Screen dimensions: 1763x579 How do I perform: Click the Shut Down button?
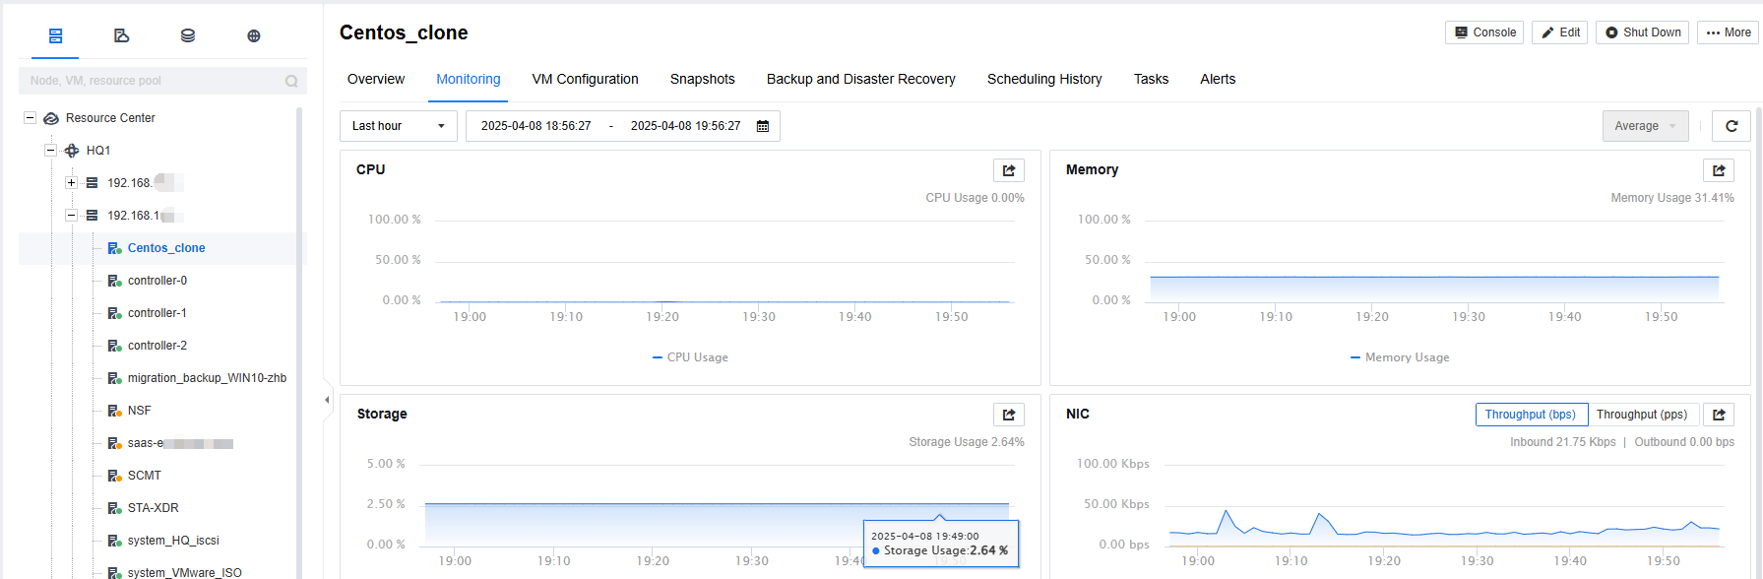[1642, 32]
